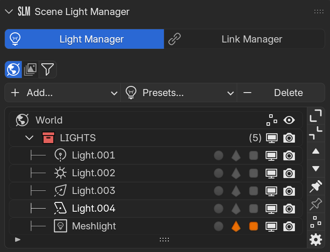The height and width of the screenshot is (252, 330).
Task: Move the selected light down with down arrow
Action: click(x=316, y=168)
